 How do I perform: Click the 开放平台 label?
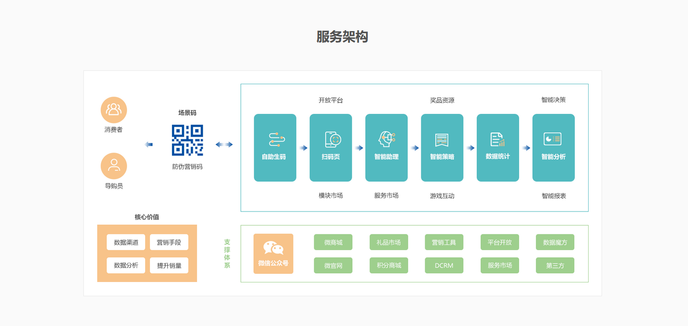pyautogui.click(x=331, y=100)
